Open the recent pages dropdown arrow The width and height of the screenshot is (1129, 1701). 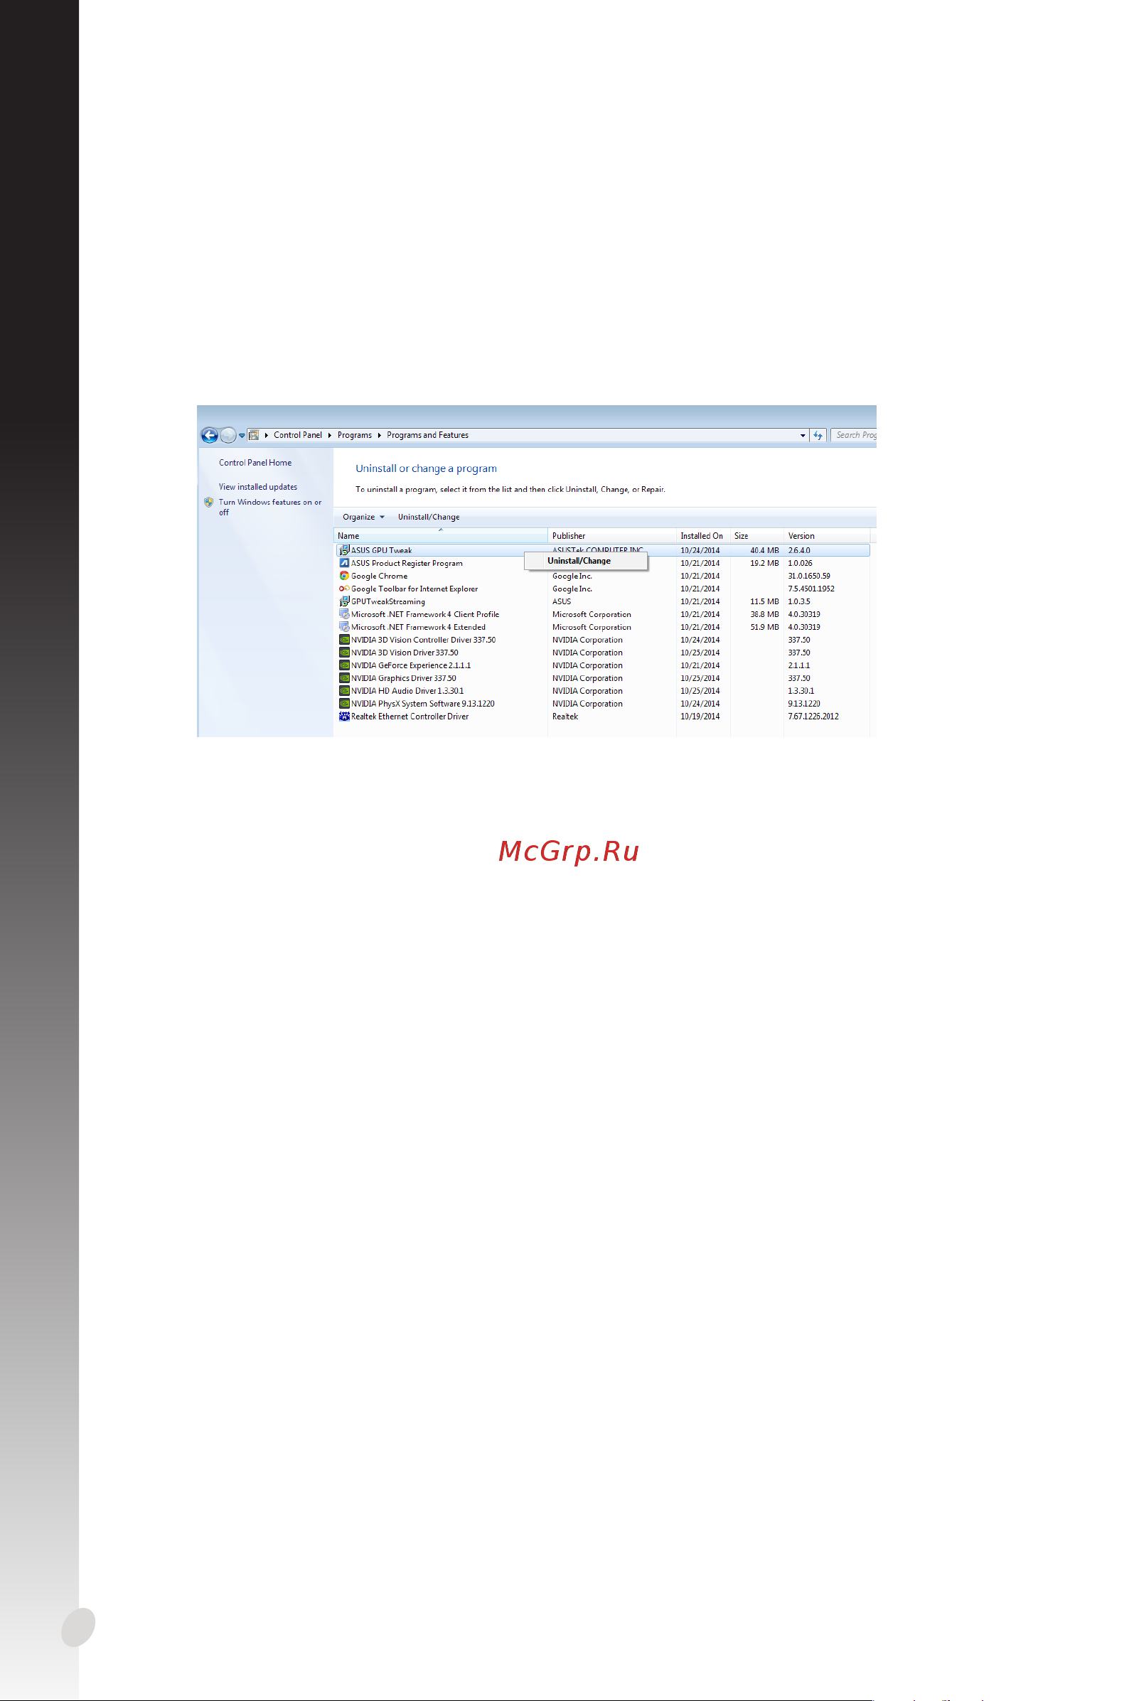(242, 436)
